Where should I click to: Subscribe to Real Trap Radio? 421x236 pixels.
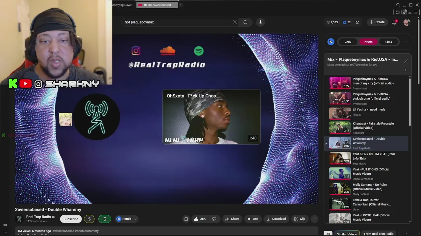pyautogui.click(x=71, y=219)
